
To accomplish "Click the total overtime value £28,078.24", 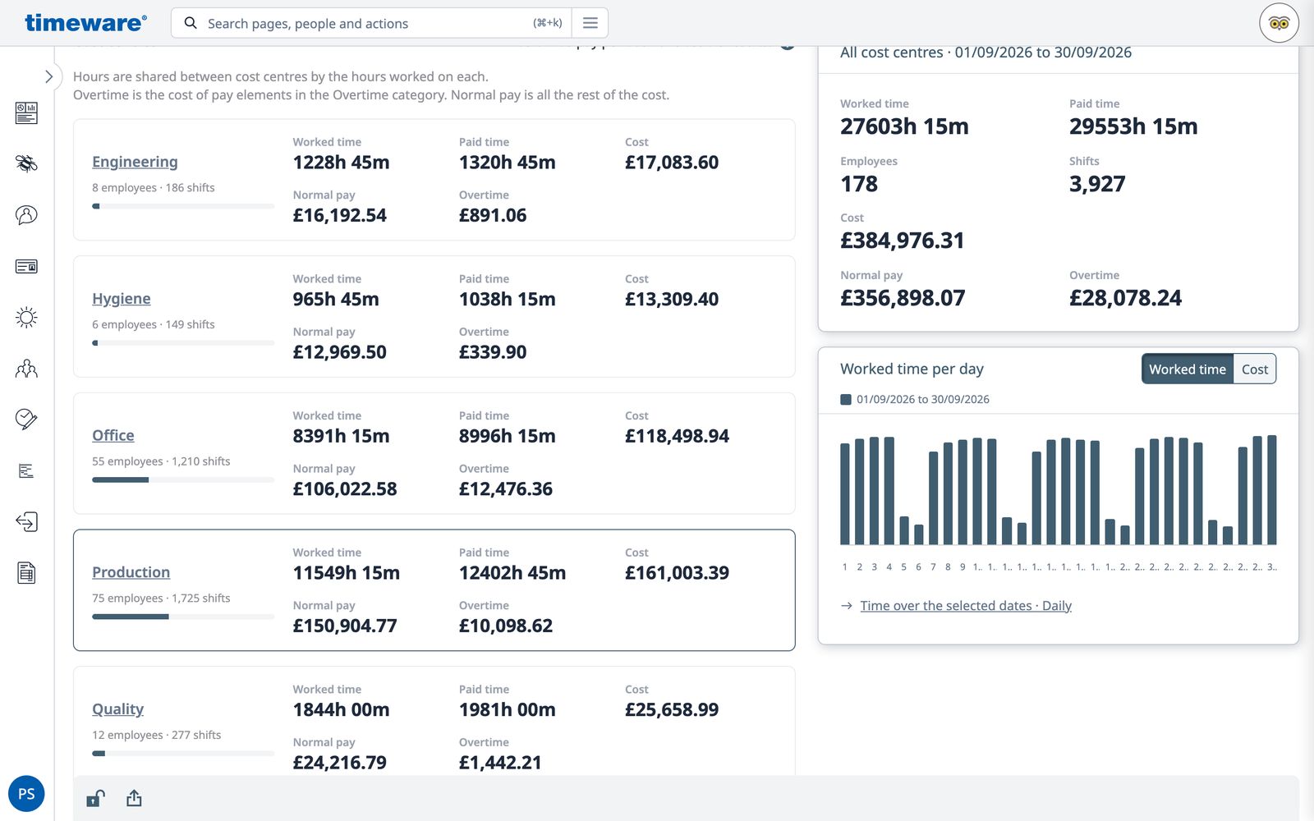I will tap(1125, 298).
